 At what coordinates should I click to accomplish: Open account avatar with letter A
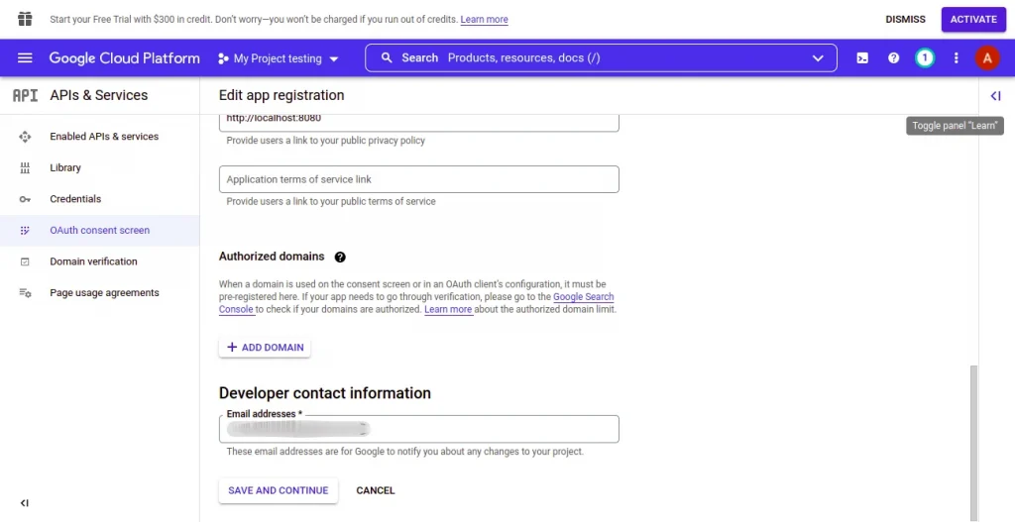(x=987, y=58)
